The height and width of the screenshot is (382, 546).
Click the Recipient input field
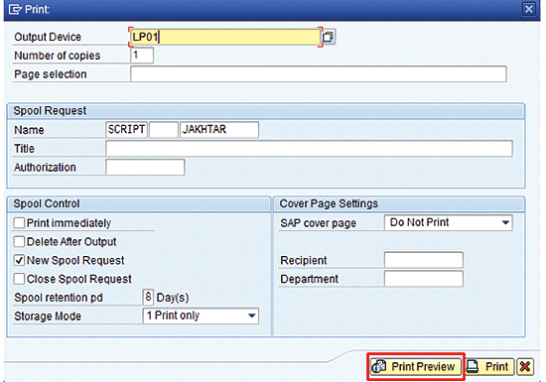424,260
